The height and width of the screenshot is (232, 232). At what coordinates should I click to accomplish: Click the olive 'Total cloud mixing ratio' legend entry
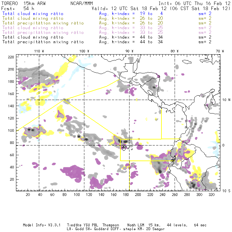point(33,18)
